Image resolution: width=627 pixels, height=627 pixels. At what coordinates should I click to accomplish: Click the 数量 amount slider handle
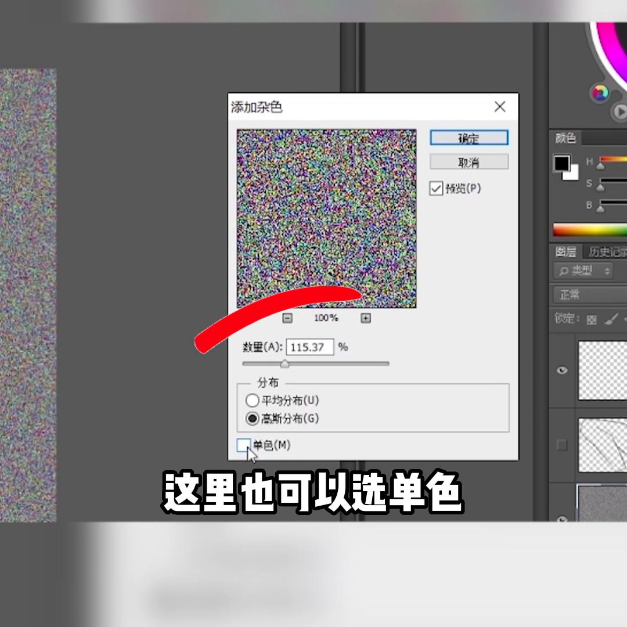(284, 363)
